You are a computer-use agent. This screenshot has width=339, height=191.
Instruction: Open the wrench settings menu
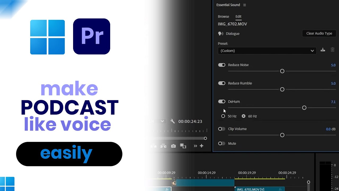[172, 121]
